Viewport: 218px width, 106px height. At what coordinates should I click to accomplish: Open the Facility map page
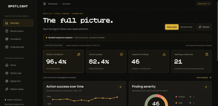click(x=18, y=73)
